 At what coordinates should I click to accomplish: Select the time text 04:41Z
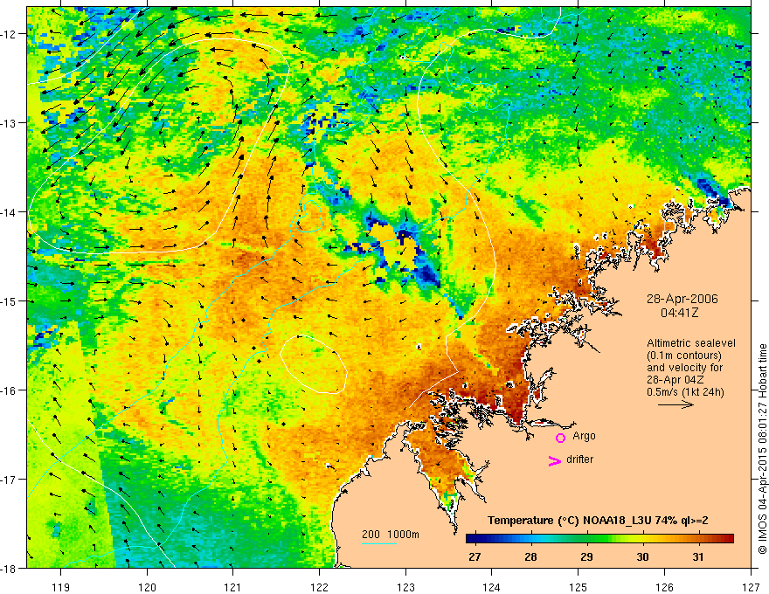tap(679, 312)
